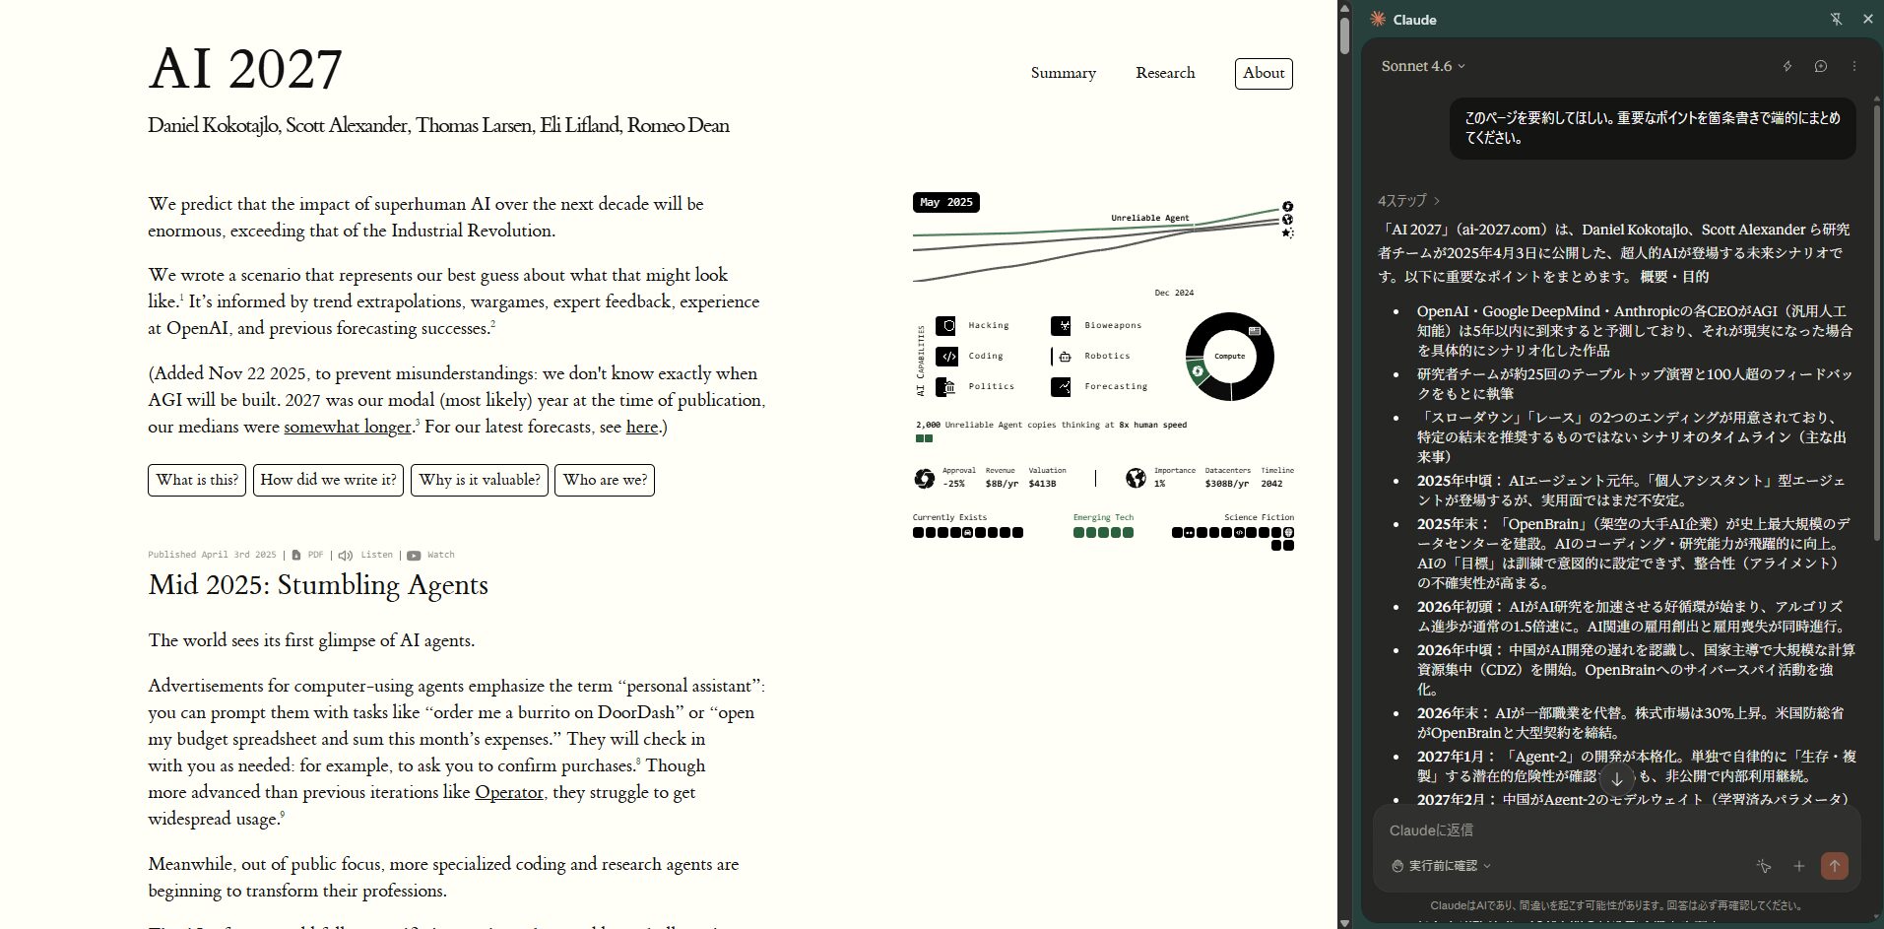Viewport: 1884px width, 929px height.
Task: Click the Coding capability icon
Action: pyautogui.click(x=946, y=356)
